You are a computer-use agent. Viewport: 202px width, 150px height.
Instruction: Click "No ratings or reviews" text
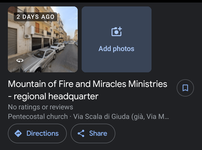40,107
